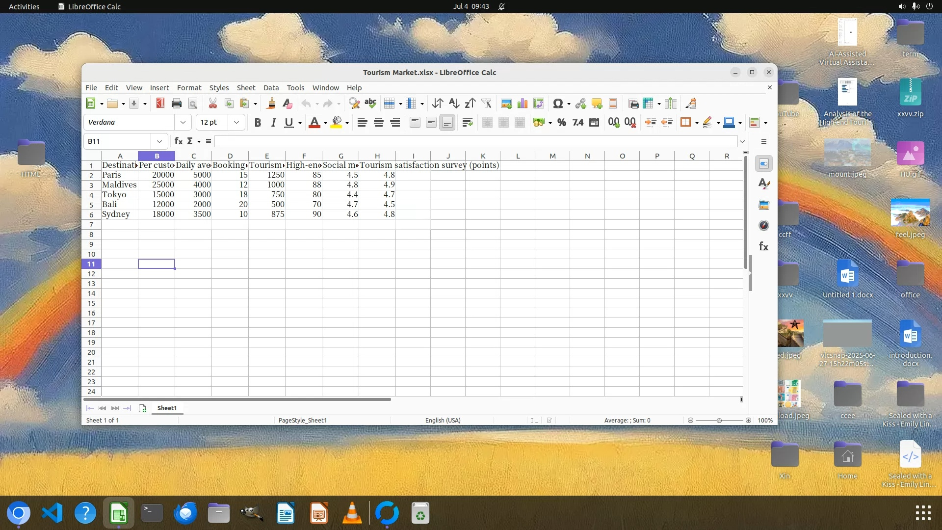Click the English (USA) language status field
942x530 pixels.
443,421
